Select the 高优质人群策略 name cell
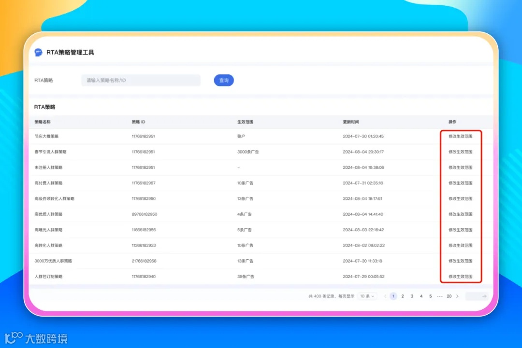 (48, 214)
